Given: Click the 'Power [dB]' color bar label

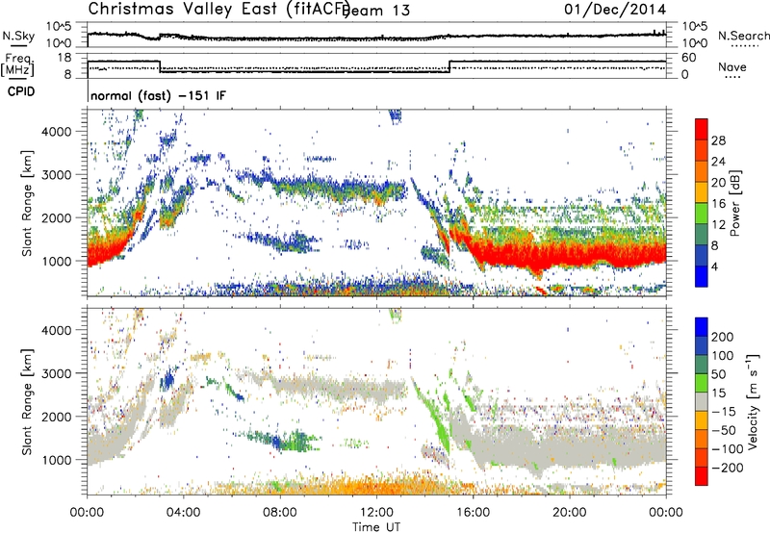Looking at the screenshot, I should (x=734, y=203).
